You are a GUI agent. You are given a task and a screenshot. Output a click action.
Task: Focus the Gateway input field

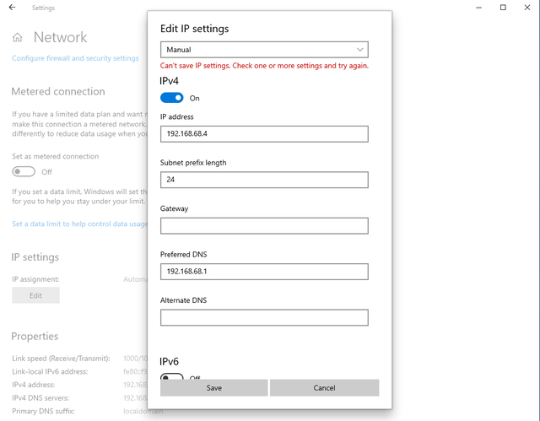[x=263, y=225]
